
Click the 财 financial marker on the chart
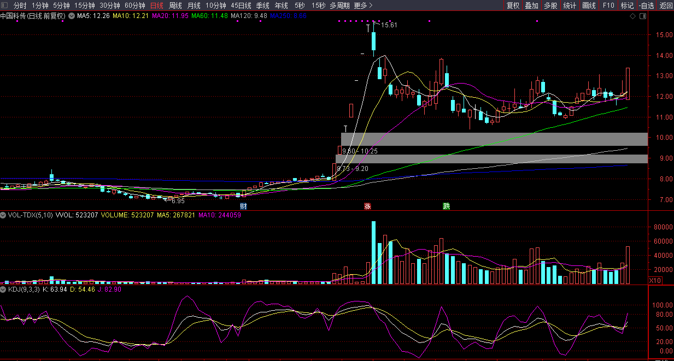(243, 206)
